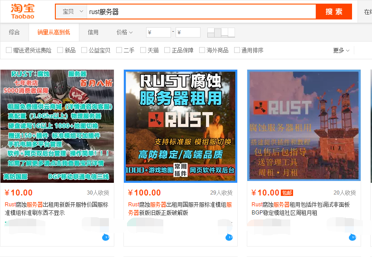Screen dimensions: 372x257
Task: Click the 20人收货 buyer count
Action: (x=345, y=193)
